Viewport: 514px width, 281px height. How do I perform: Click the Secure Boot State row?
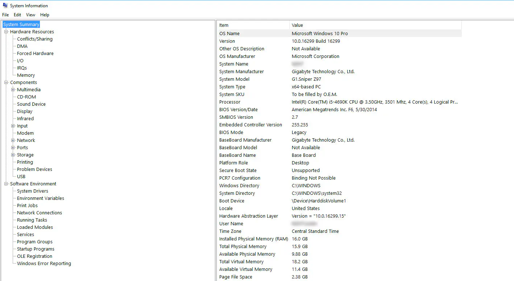(x=339, y=170)
